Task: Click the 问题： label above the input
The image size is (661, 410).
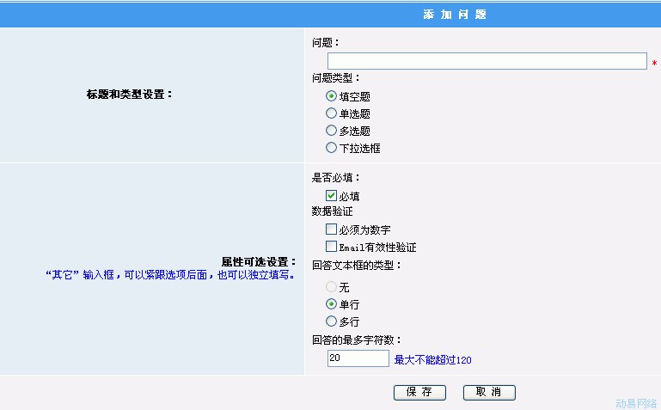Action: [x=326, y=43]
